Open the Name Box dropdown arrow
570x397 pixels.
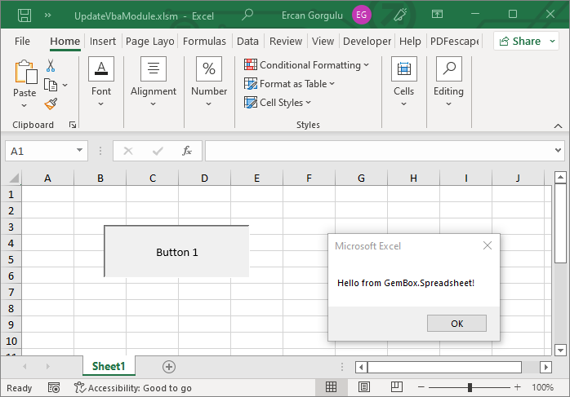coord(79,151)
